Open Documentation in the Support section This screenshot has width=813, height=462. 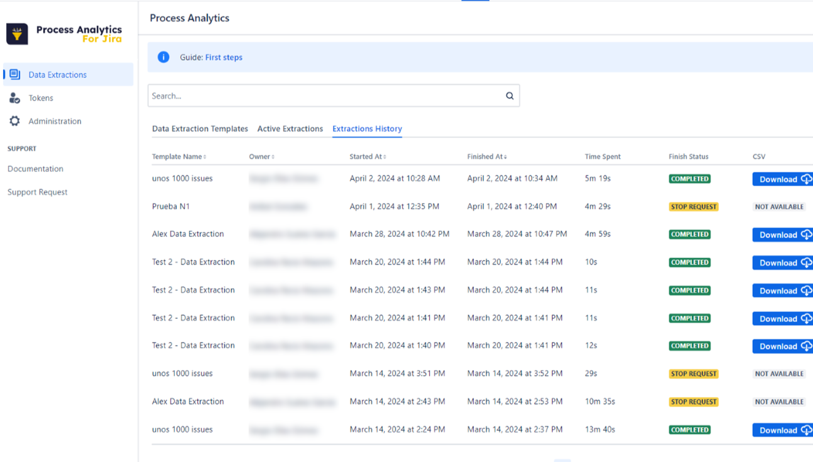(x=36, y=169)
